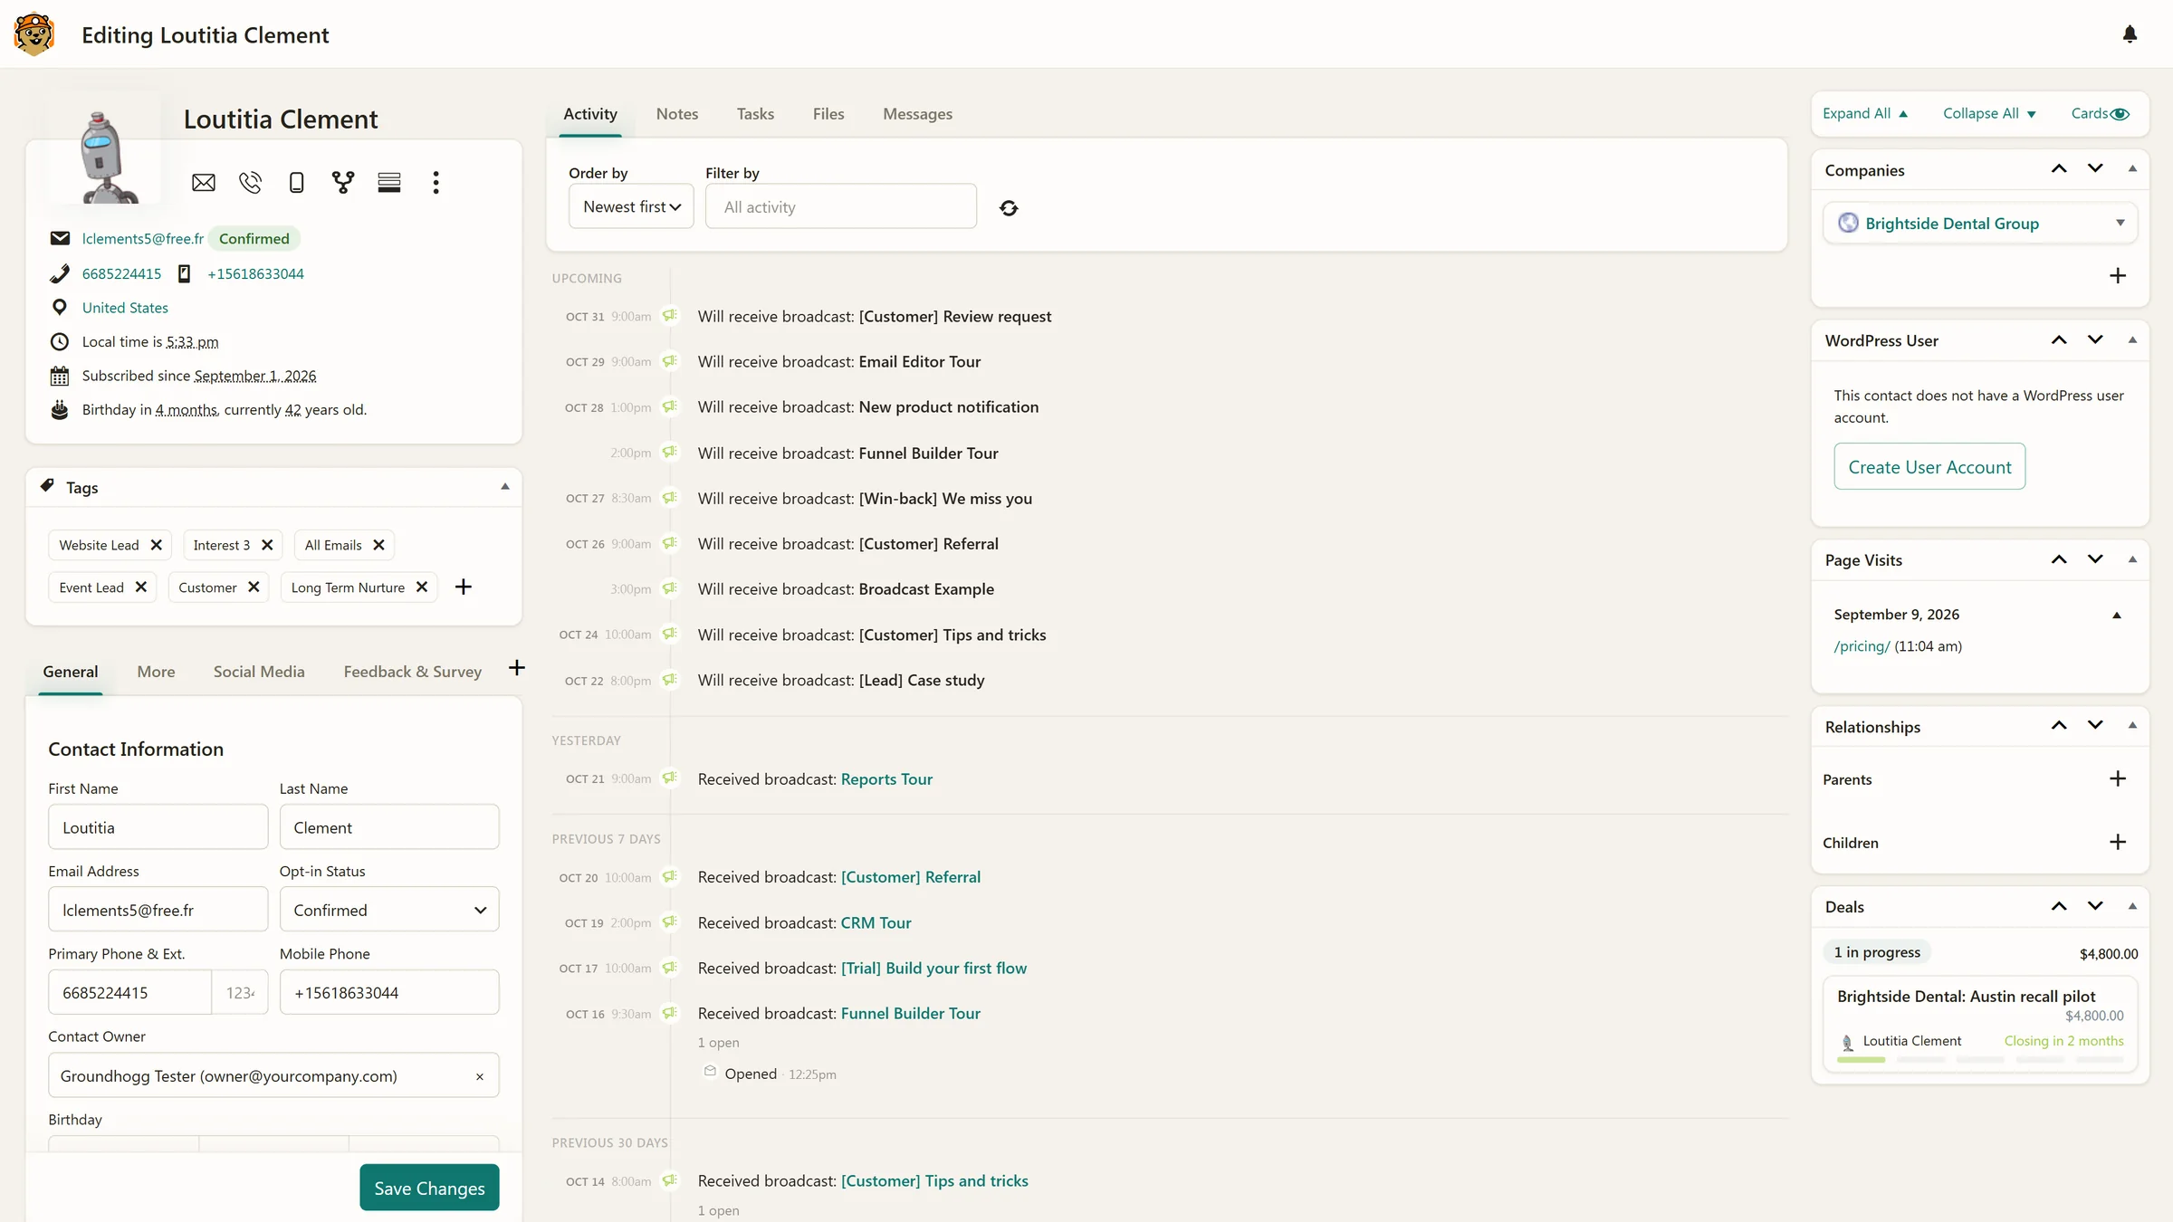Add a child relationship
The image size is (2173, 1222).
(2118, 843)
